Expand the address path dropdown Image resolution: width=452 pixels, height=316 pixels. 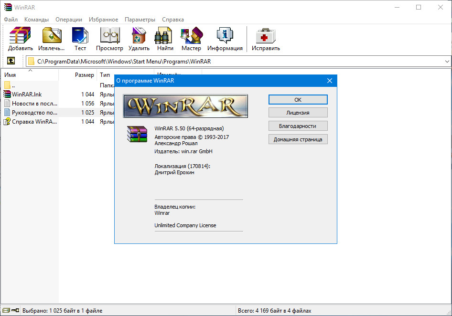click(x=447, y=62)
